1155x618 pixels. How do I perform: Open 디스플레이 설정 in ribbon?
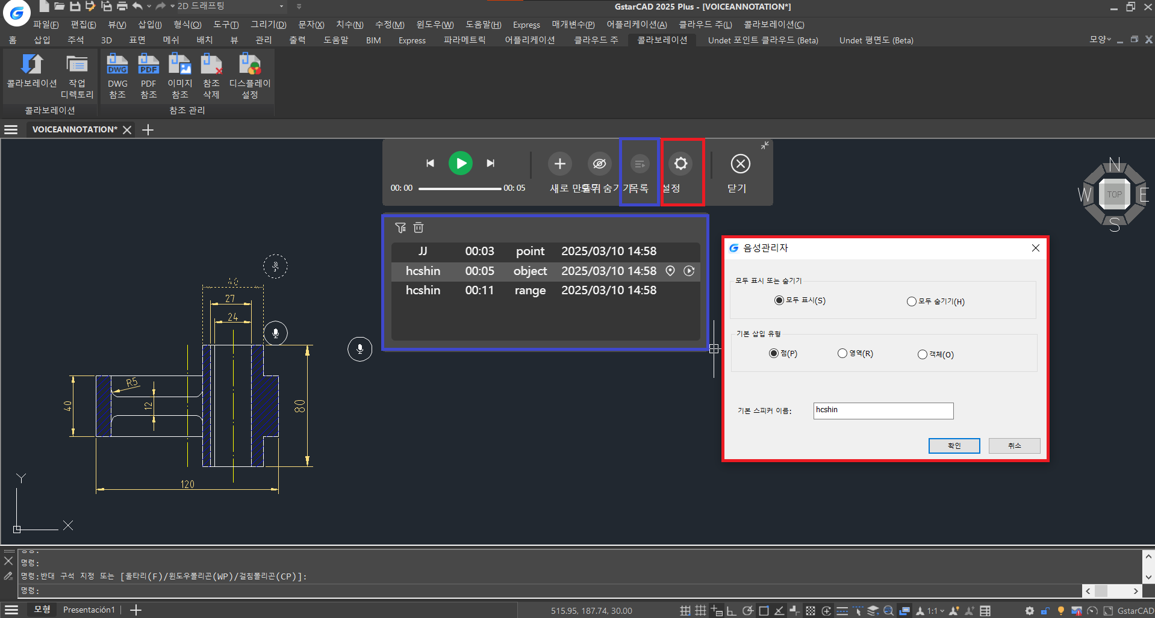250,76
